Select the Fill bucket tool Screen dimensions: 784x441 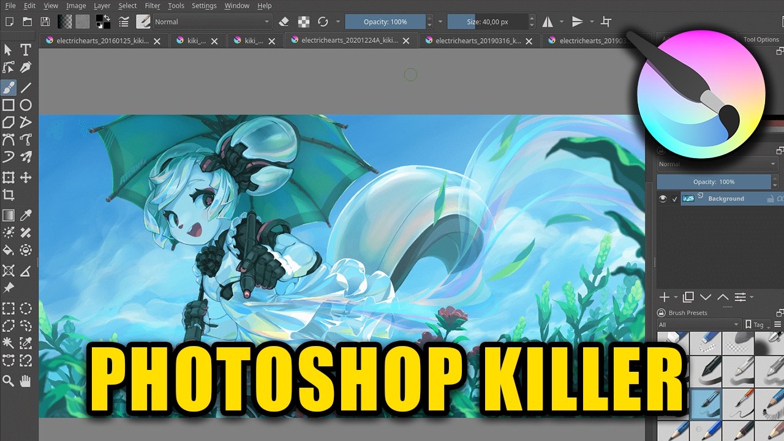[x=9, y=250]
